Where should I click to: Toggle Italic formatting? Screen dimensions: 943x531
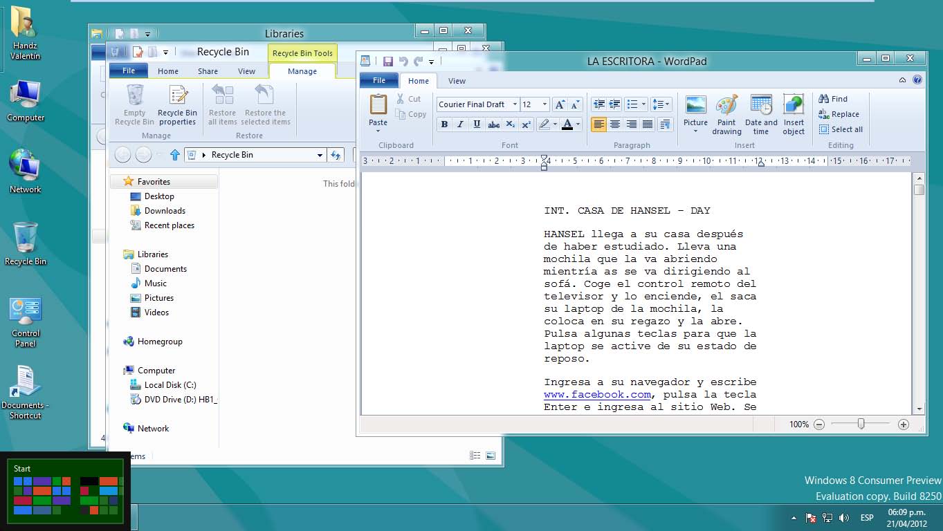(460, 124)
